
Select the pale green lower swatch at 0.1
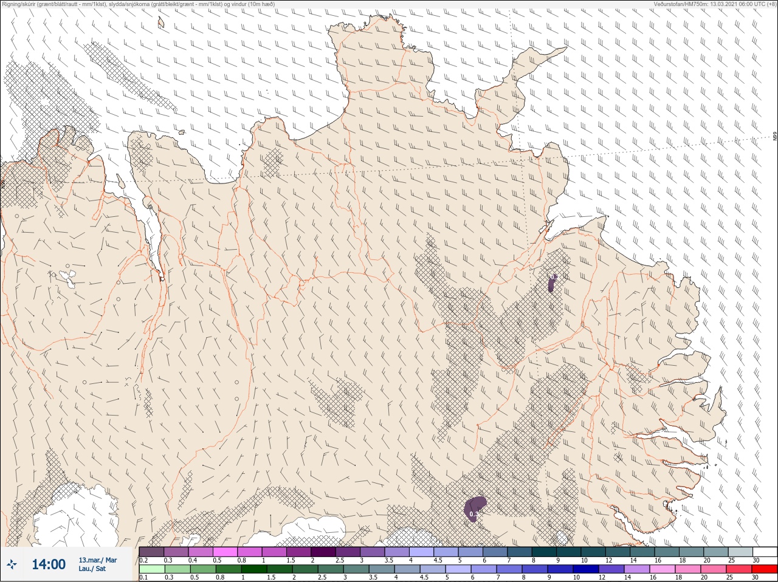[x=151, y=569]
